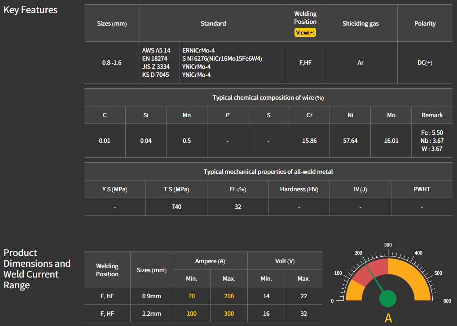Viewport: 457px width, 326px height.
Task: Select the ERNiCrMo-4 standard text
Action: (x=198, y=51)
